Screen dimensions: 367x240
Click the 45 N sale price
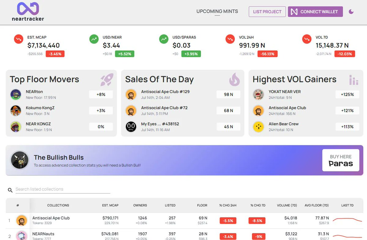228,127
